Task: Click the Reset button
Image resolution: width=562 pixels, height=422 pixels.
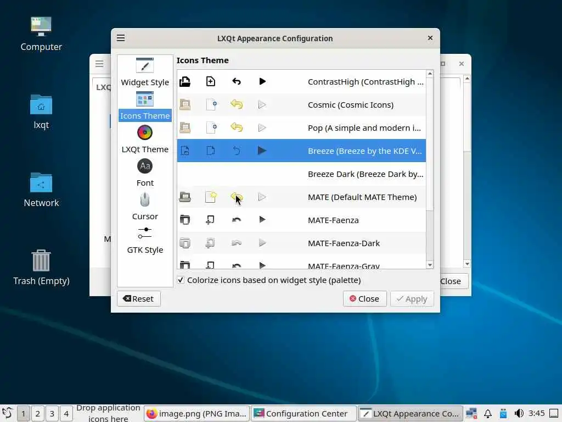Action: pyautogui.click(x=139, y=298)
